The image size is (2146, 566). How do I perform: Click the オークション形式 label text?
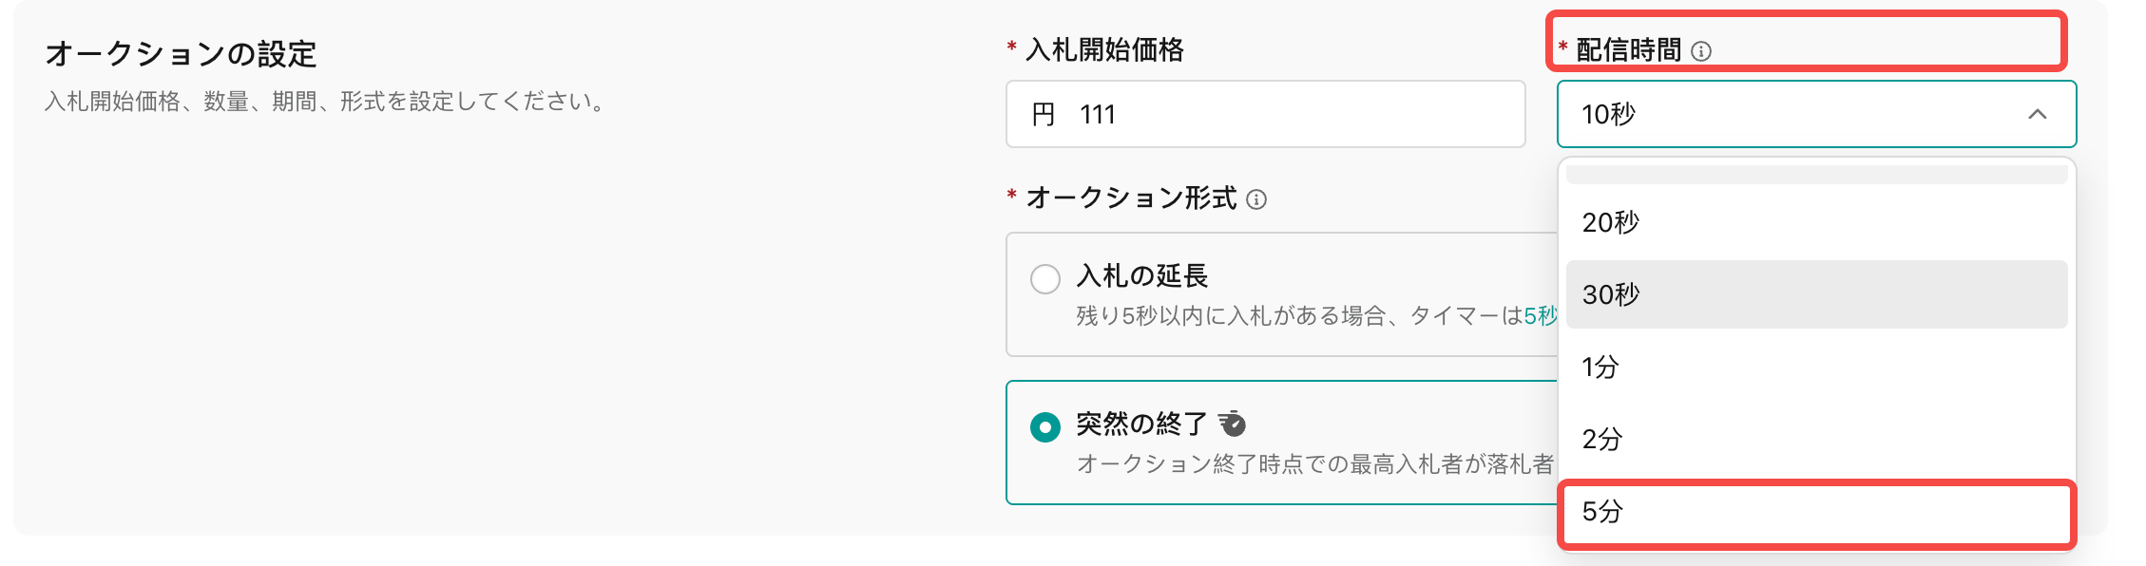pos(1131,198)
